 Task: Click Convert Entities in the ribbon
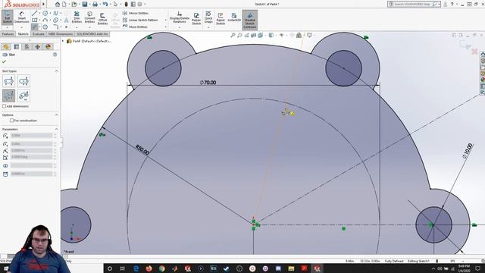(89, 17)
